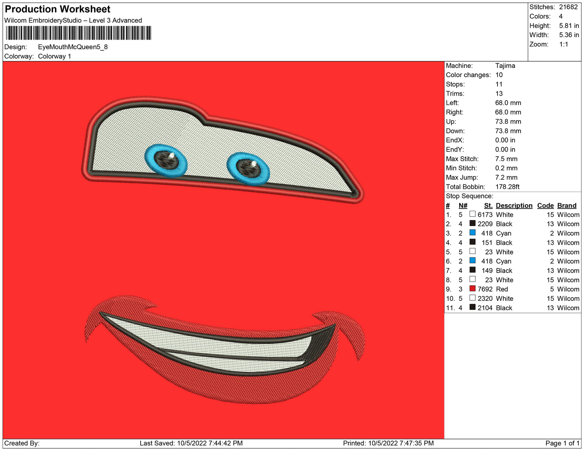
Task: Click the barcode under the worksheet title
Action: 78,33
